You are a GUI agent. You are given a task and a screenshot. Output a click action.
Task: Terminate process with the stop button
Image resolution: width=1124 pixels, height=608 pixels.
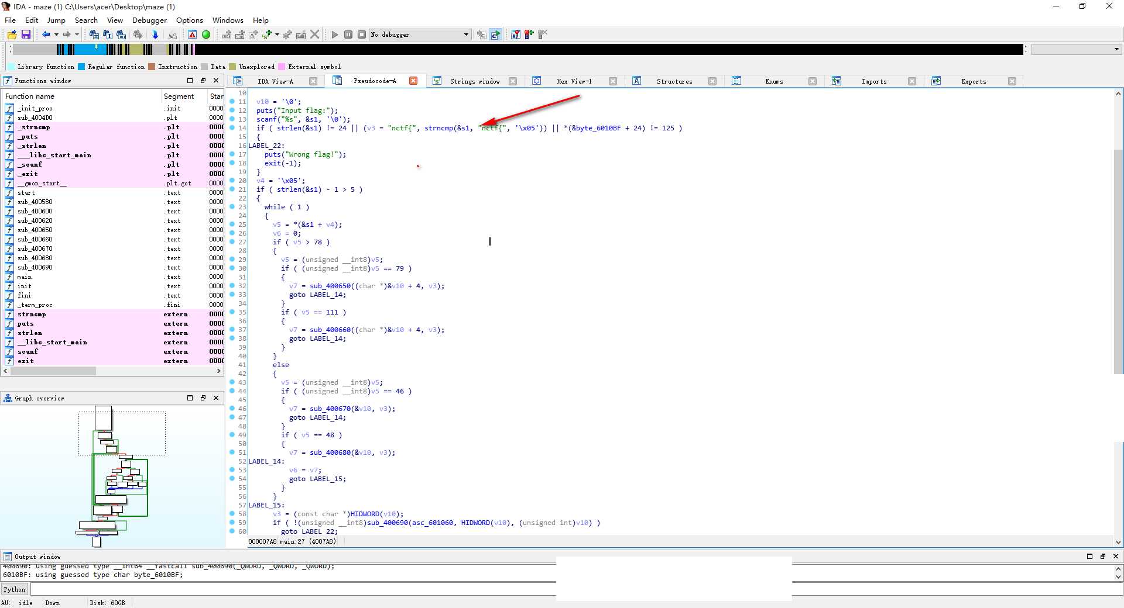click(362, 34)
